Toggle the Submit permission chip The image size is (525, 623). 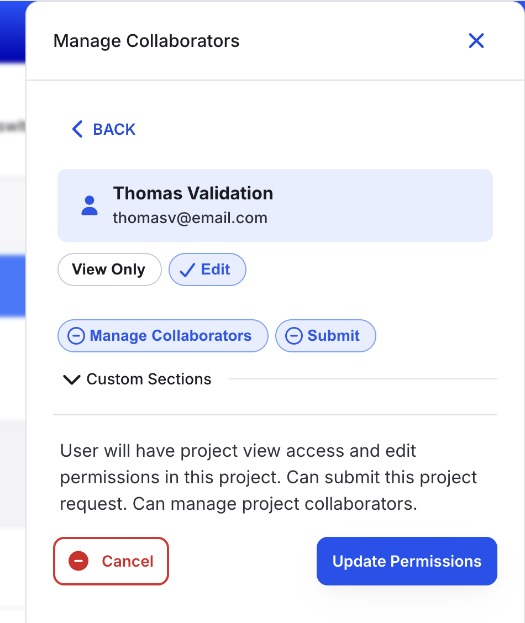[x=326, y=336]
